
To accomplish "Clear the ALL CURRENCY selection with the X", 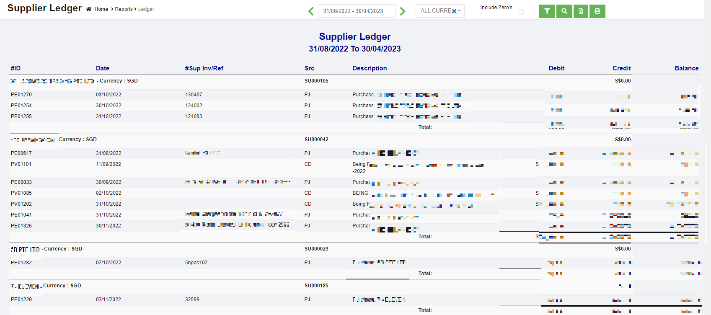I will (x=454, y=11).
